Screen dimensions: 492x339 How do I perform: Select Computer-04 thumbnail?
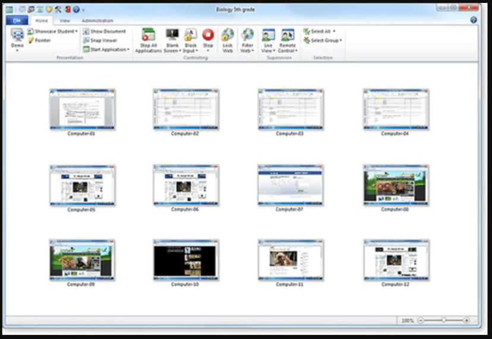tap(396, 109)
